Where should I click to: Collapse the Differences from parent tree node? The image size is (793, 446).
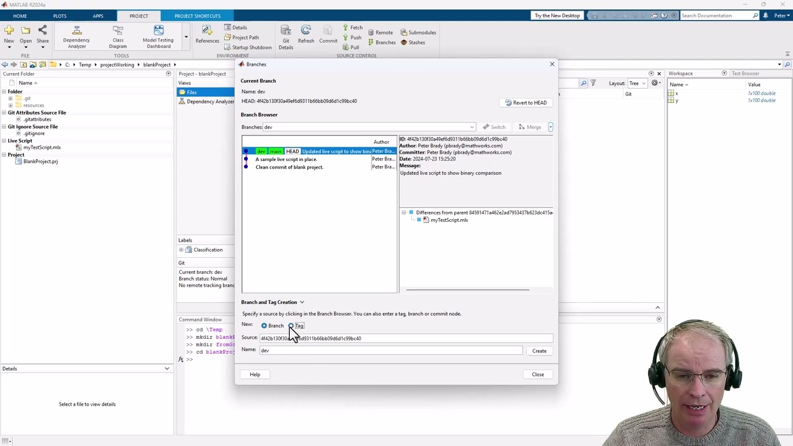403,212
